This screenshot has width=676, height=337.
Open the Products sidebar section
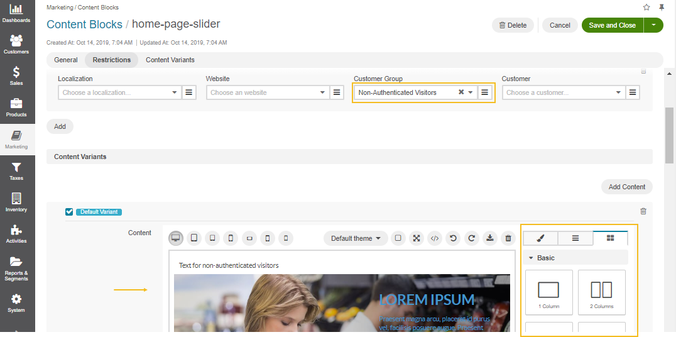tap(16, 108)
